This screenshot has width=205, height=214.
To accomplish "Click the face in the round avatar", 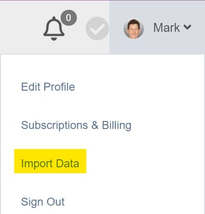I will click(x=134, y=29).
